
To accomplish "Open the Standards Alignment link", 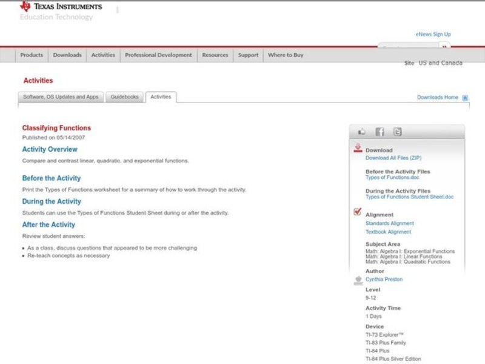I will coord(389,223).
